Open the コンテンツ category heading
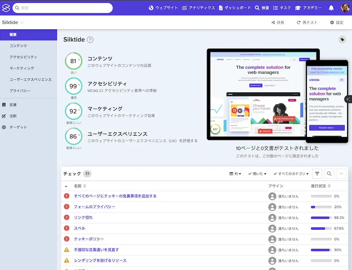The height and width of the screenshot is (270, 352). (x=100, y=59)
